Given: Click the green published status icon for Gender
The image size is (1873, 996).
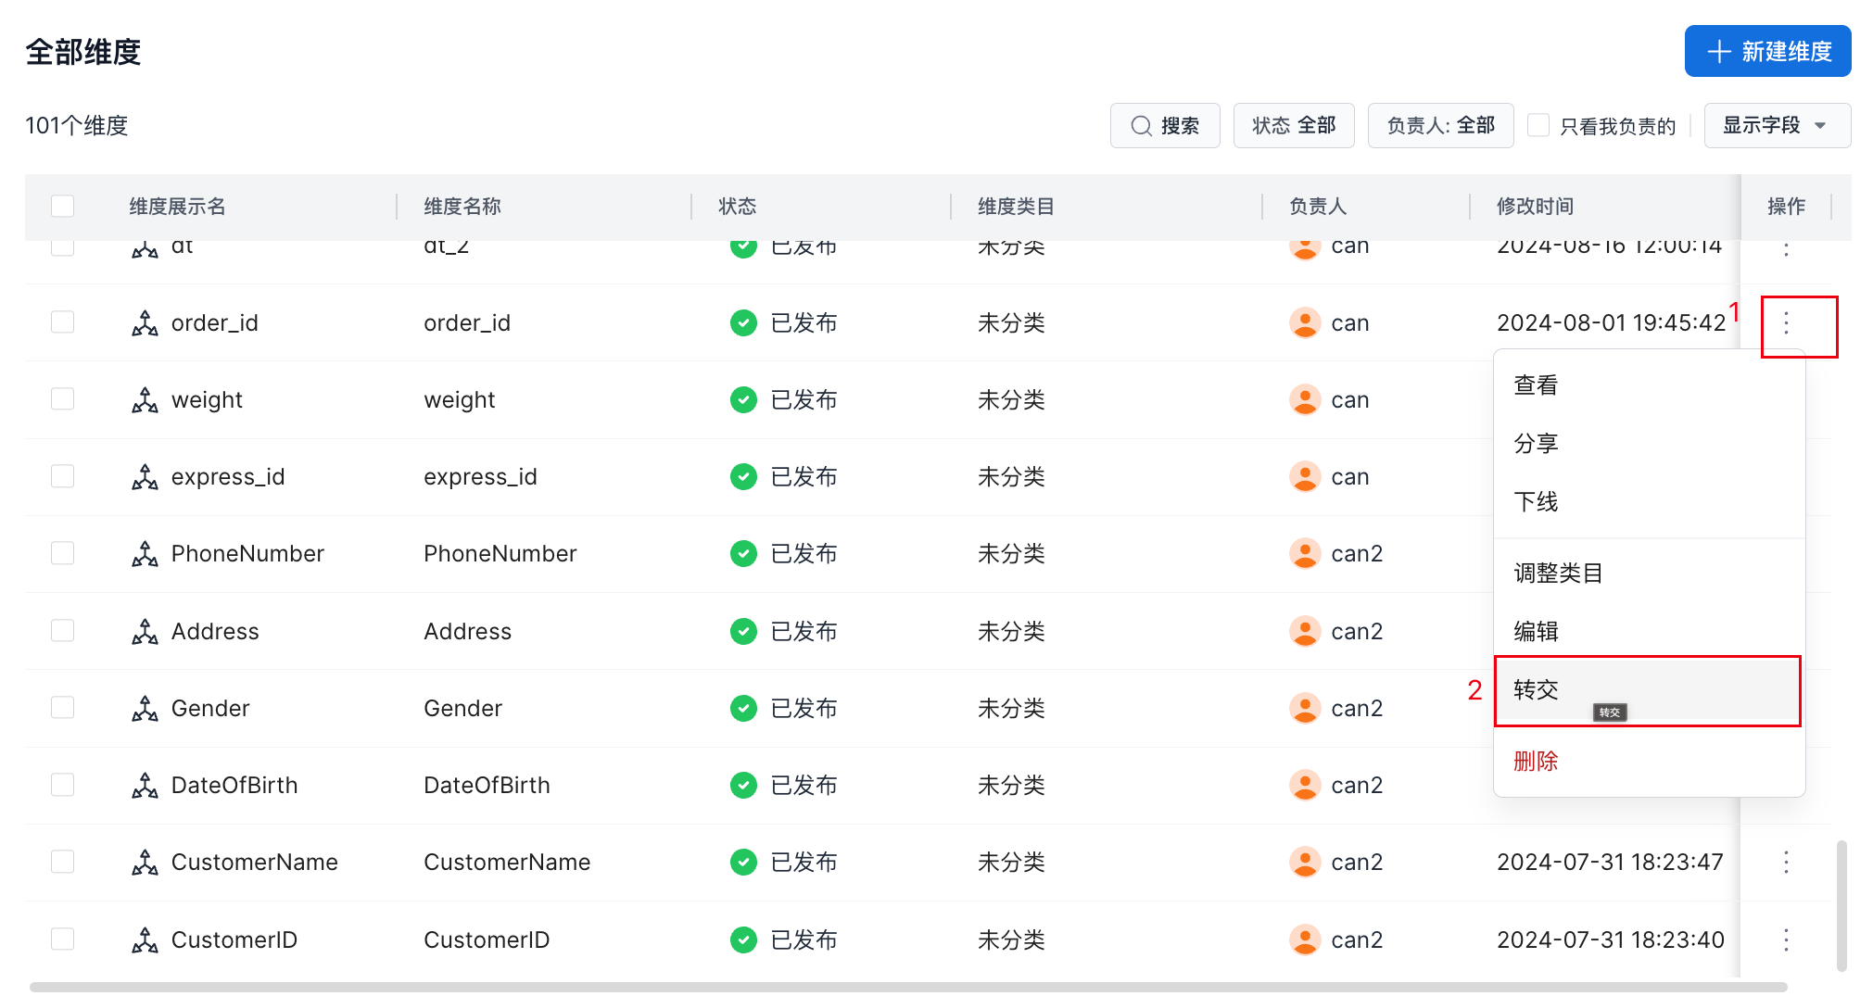Looking at the screenshot, I should click(x=743, y=709).
